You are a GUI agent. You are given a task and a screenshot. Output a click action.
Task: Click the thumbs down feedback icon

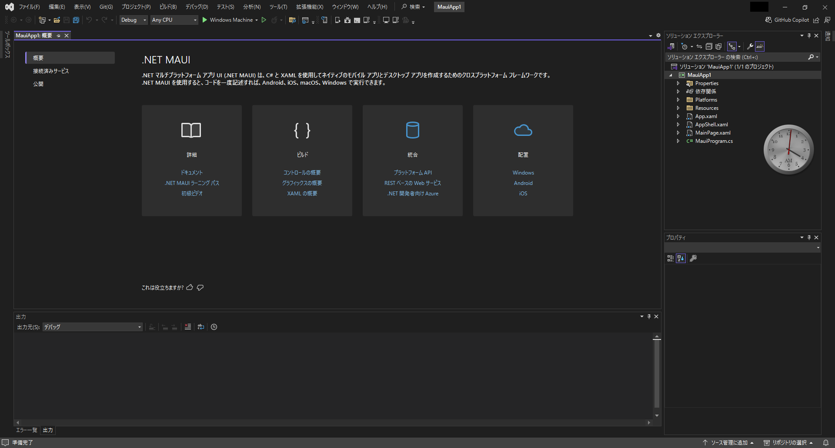click(200, 287)
